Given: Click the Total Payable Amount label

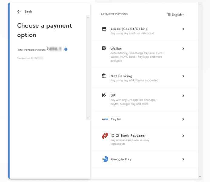Looking at the screenshot, I should [31, 50].
